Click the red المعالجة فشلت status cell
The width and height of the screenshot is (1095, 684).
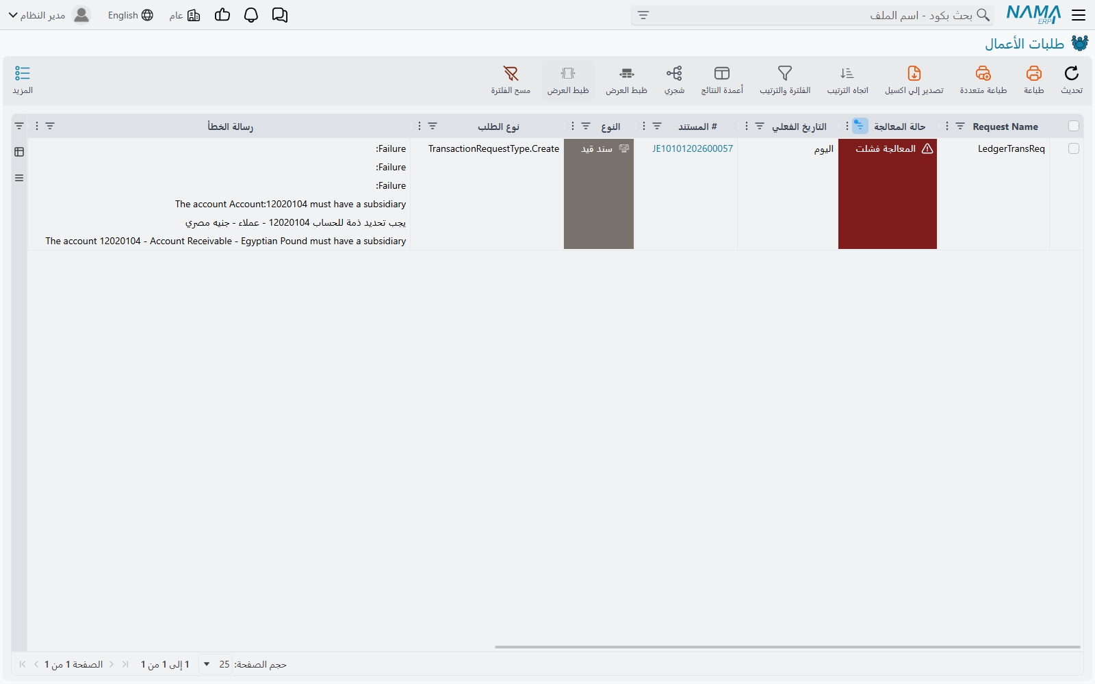887,194
